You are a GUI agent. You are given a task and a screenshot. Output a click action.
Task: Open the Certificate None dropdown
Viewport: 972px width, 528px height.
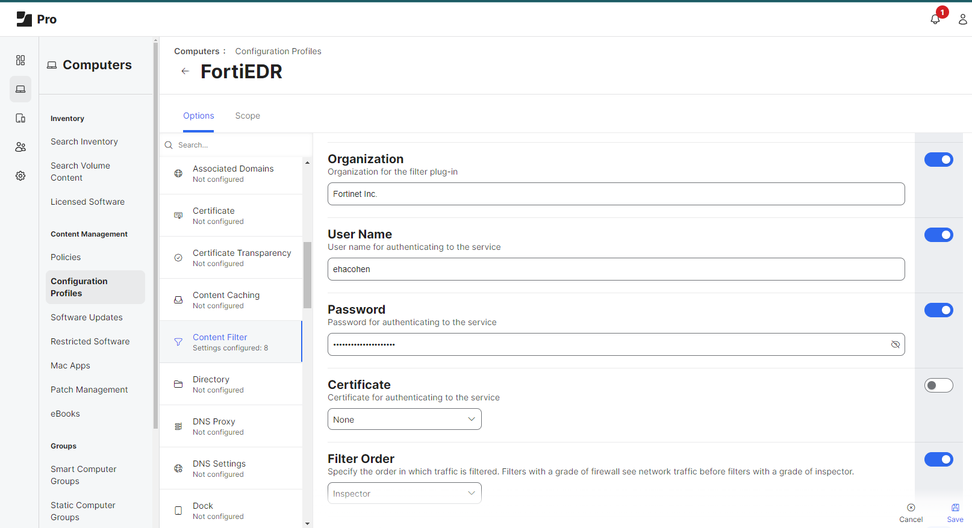click(405, 419)
